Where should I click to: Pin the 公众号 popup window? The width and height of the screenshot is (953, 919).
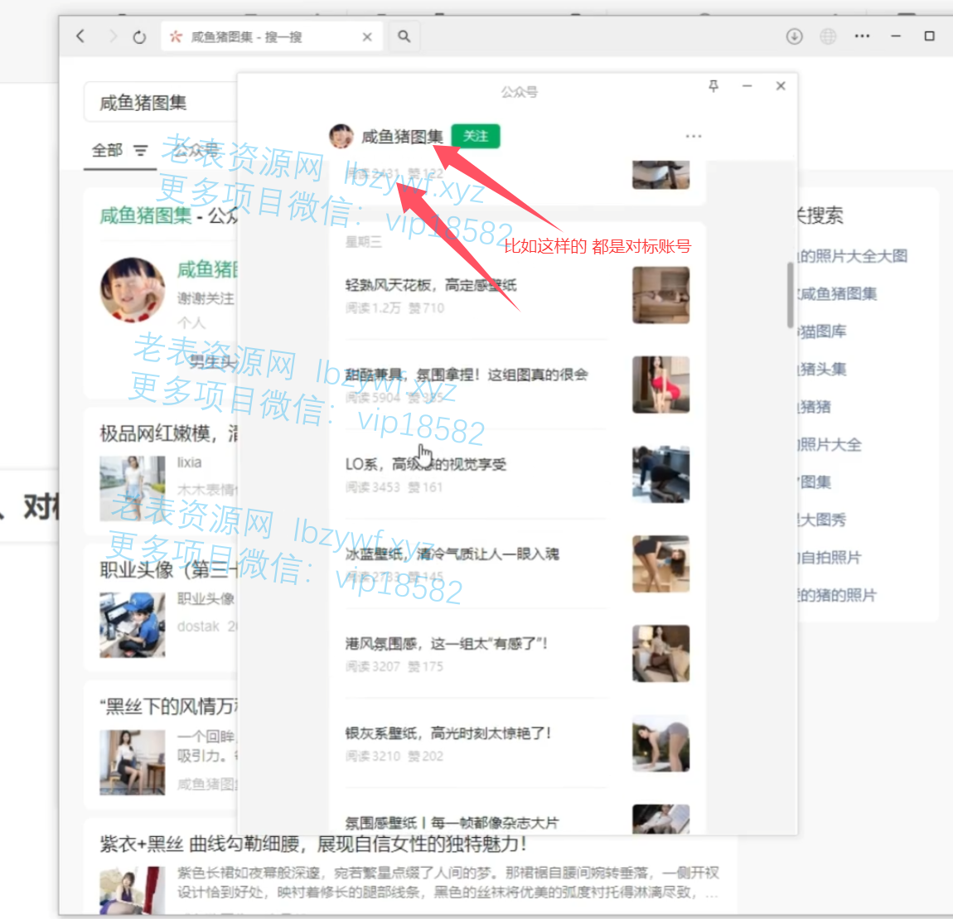coord(714,86)
